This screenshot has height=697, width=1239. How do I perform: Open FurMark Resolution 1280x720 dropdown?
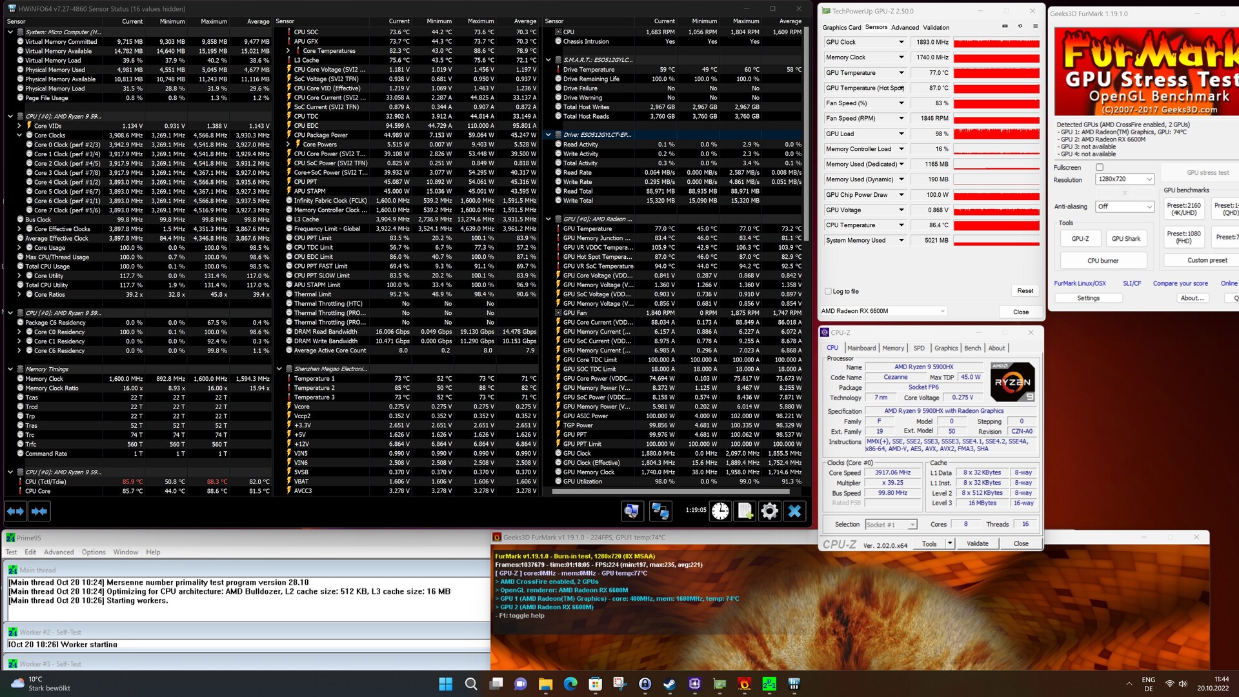pyautogui.click(x=1124, y=179)
